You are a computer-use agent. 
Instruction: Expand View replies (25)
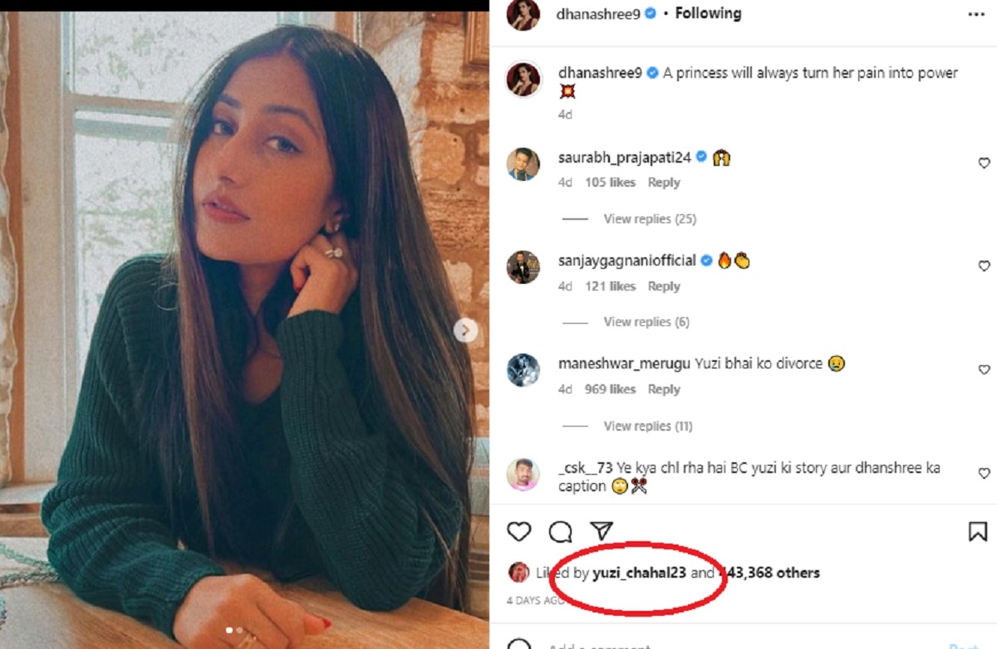coord(649,219)
